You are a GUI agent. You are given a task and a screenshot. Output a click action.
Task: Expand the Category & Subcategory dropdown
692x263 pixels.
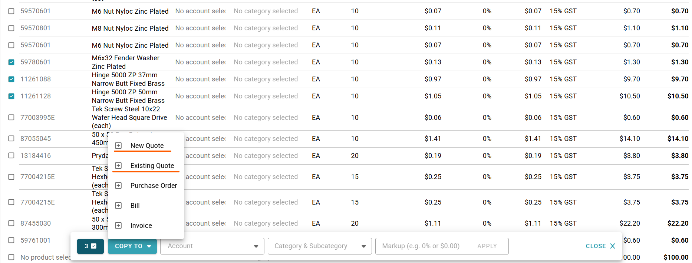[x=320, y=246]
